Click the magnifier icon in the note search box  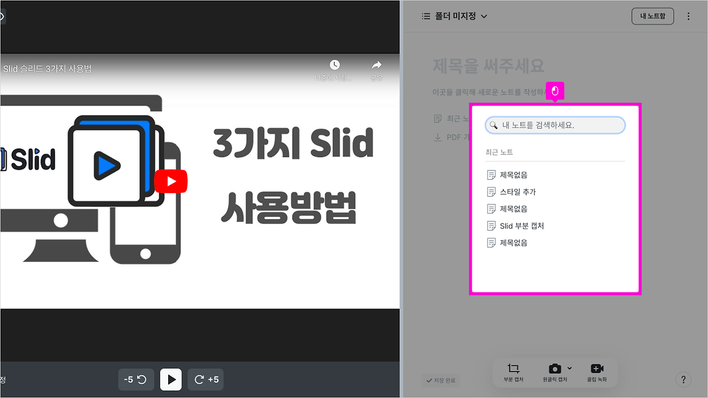(494, 125)
